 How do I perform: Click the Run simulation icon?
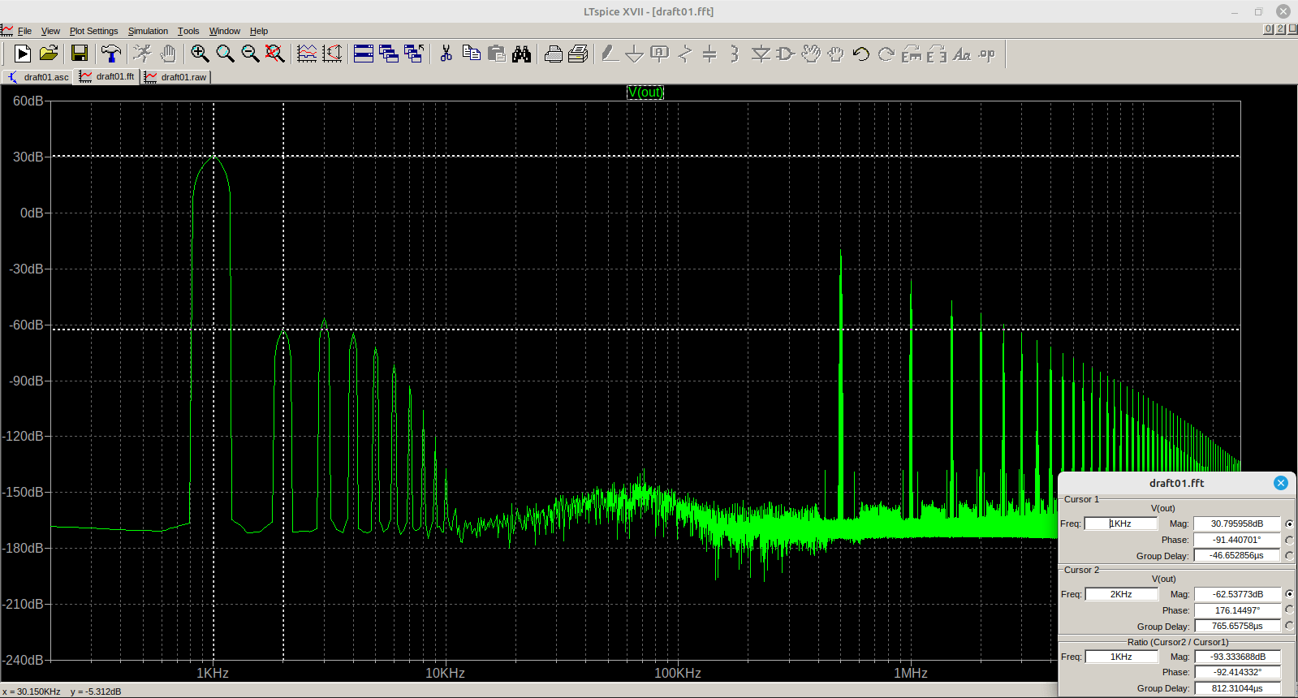point(23,54)
